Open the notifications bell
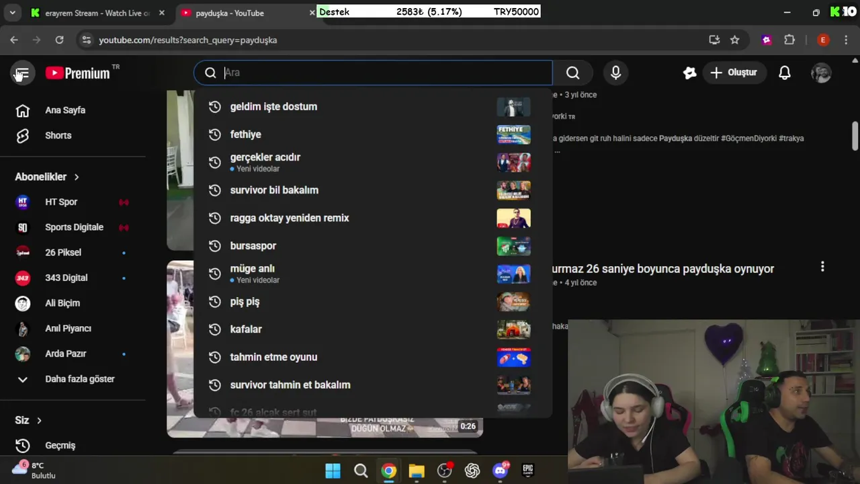The width and height of the screenshot is (860, 484). coord(784,73)
